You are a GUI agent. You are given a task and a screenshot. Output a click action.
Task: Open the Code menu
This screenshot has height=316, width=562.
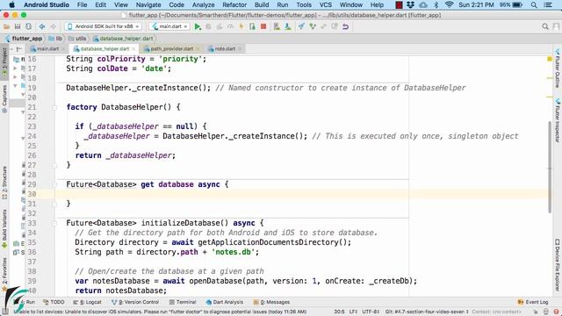177,4
